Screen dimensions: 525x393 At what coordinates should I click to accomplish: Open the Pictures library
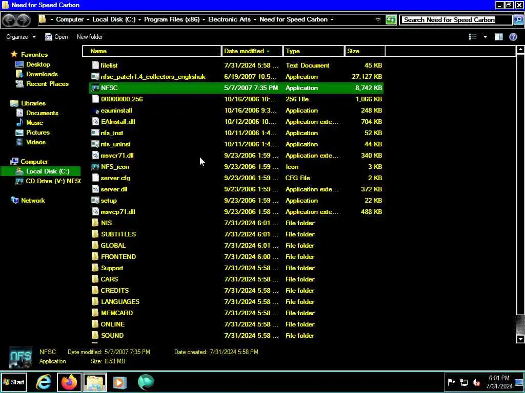tap(38, 133)
